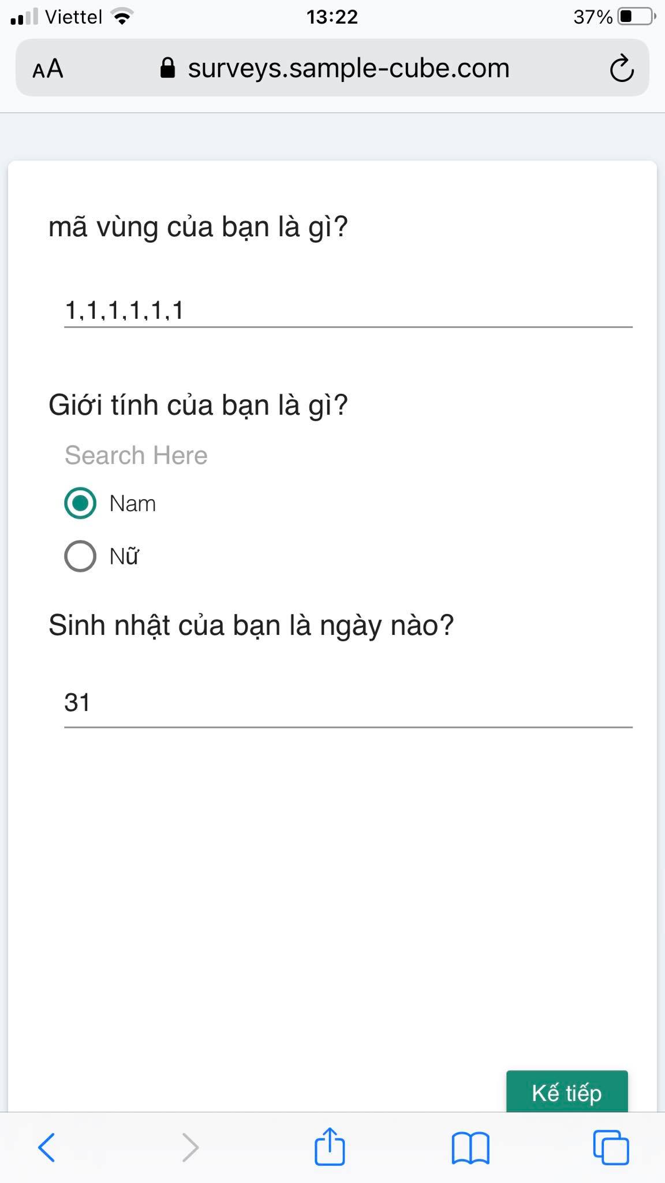Click the Kế tiếp button
This screenshot has width=665, height=1183.
(566, 1092)
